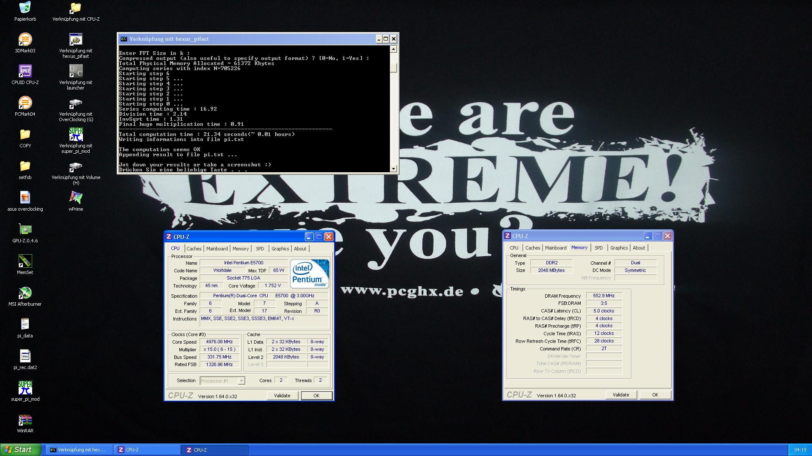This screenshot has height=456, width=812.
Task: Click the console icon in hexus_pifast title bar
Action: (123, 39)
